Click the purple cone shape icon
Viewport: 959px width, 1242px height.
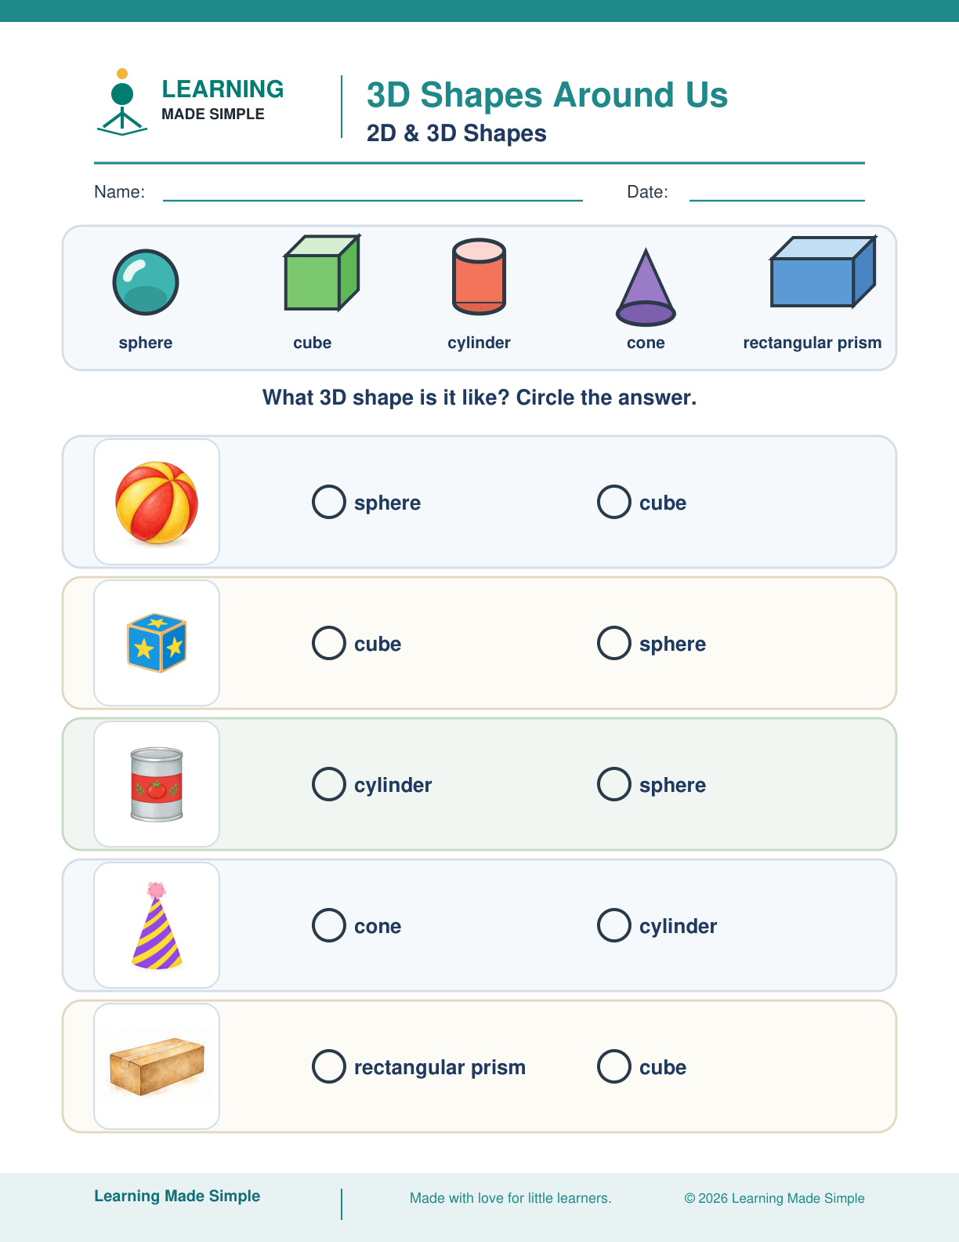(x=646, y=287)
